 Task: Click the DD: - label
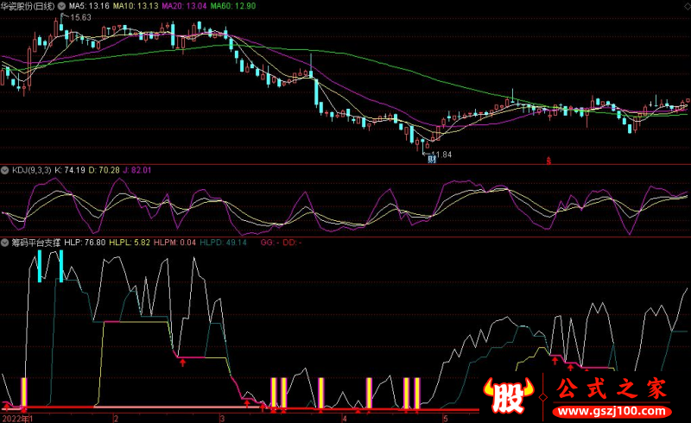(x=292, y=243)
